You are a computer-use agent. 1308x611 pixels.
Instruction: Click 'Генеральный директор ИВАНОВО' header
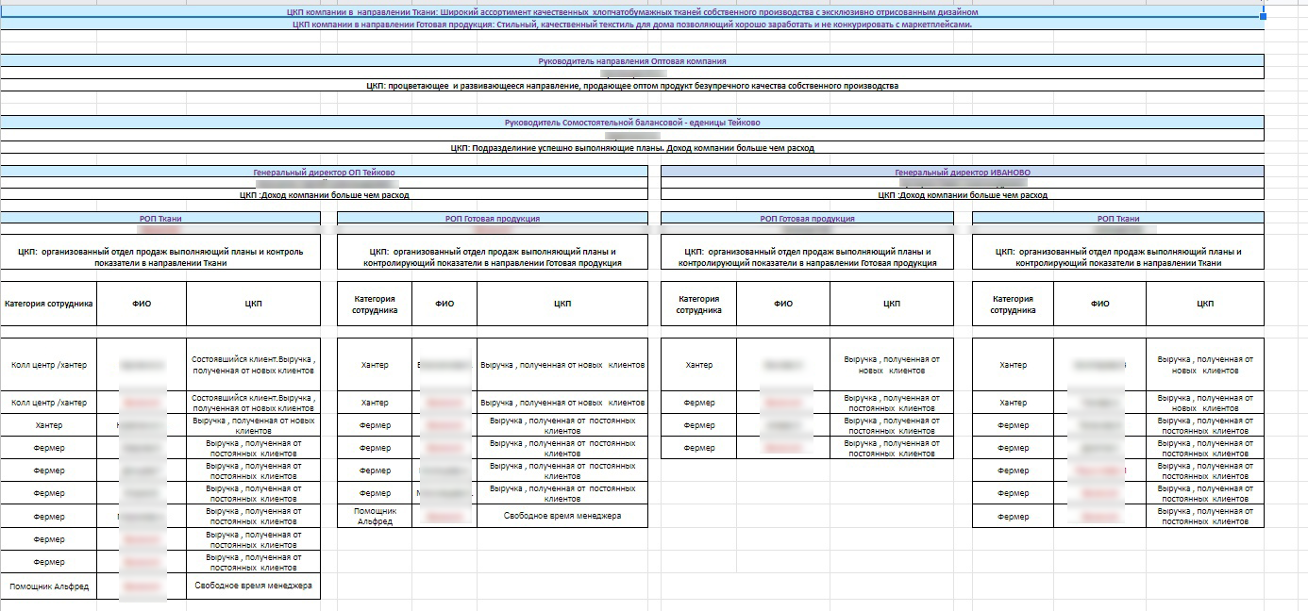tap(962, 173)
